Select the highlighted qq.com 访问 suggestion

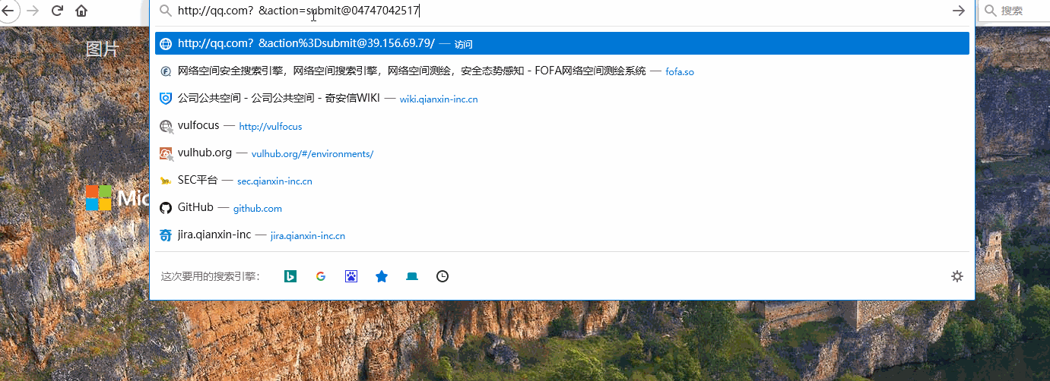click(x=562, y=43)
